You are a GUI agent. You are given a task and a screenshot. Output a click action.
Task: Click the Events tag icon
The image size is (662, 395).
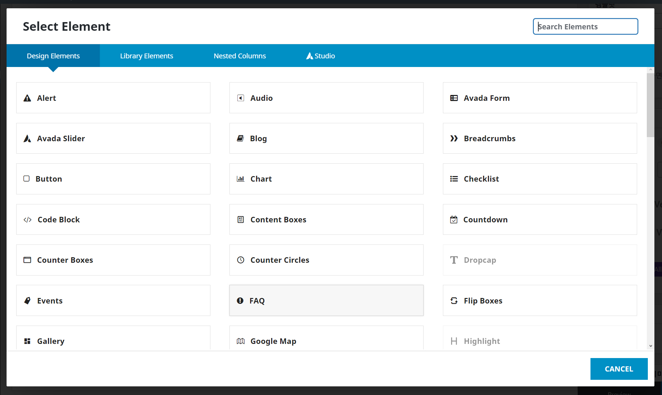point(27,301)
